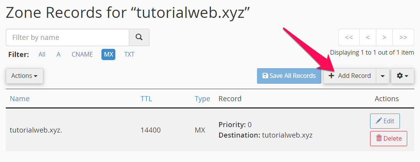This screenshot has width=420, height=162.
Task: Filter records by CNAME type
Action: click(82, 54)
